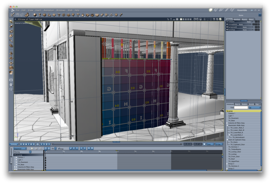Insert a sphere primitive from toolbar
Viewport: 271px width, 184px height.
pyautogui.click(x=35, y=15)
